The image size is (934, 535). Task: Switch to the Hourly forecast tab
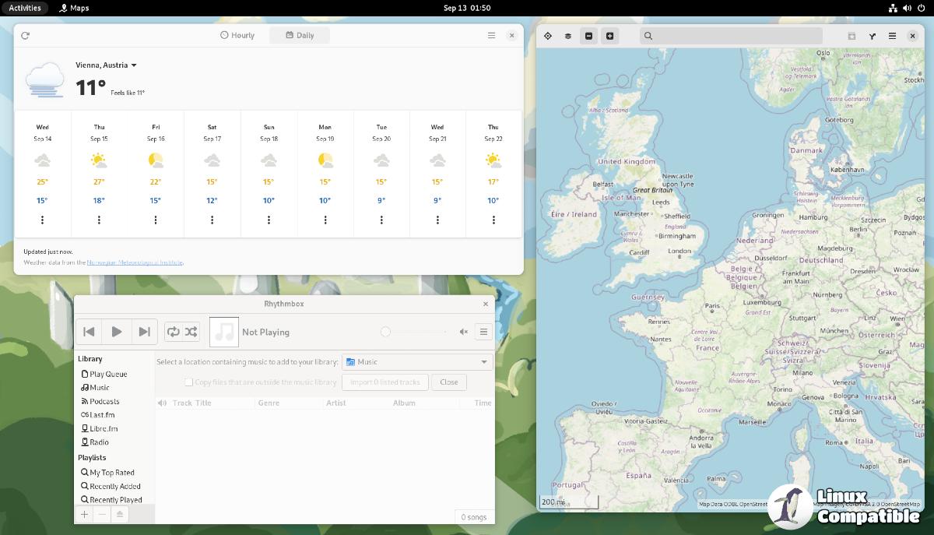[x=238, y=36]
